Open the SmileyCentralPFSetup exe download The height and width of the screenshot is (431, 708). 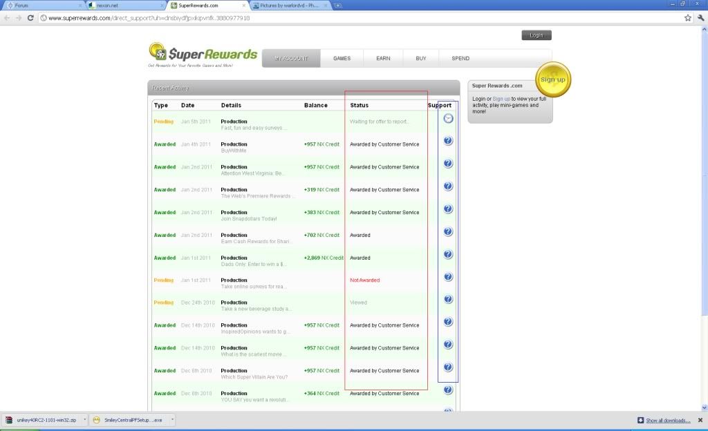(129, 420)
